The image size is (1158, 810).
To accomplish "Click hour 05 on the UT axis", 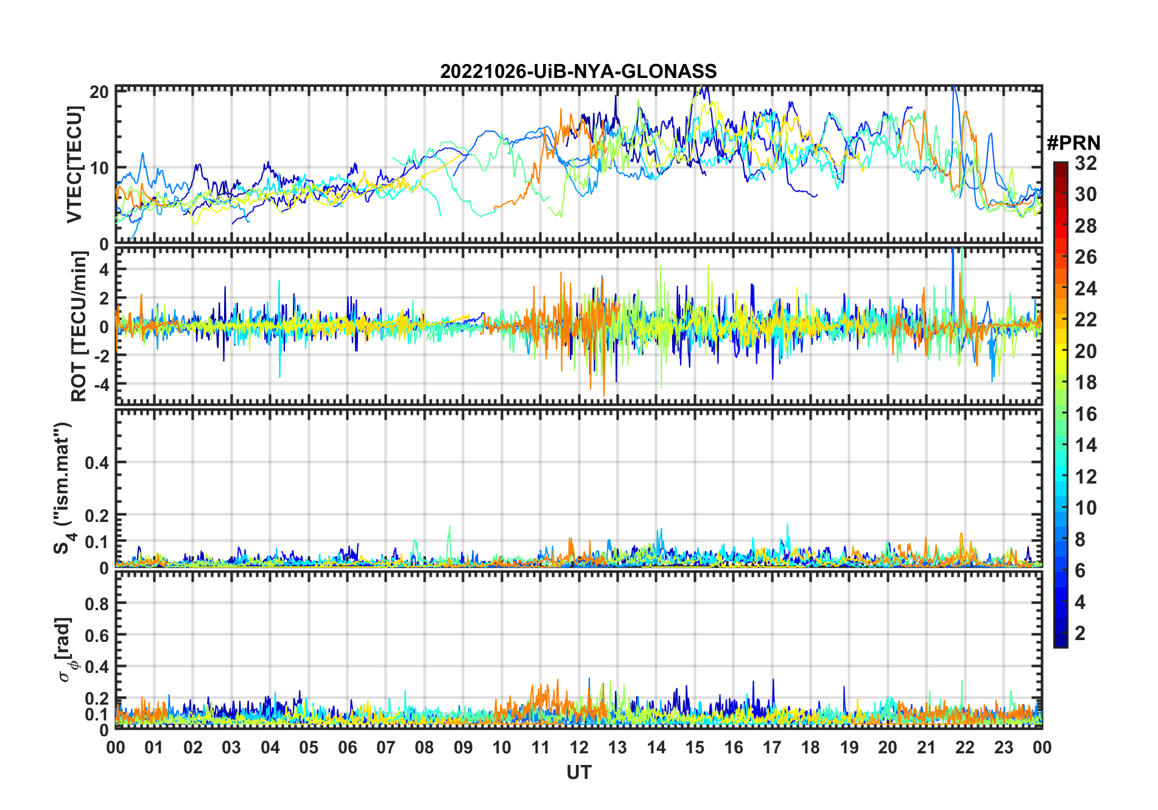I will (309, 747).
